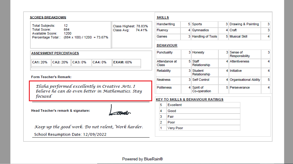Click the Head Teacher's handwritten signature
The image size is (293, 164).
pos(119,111)
